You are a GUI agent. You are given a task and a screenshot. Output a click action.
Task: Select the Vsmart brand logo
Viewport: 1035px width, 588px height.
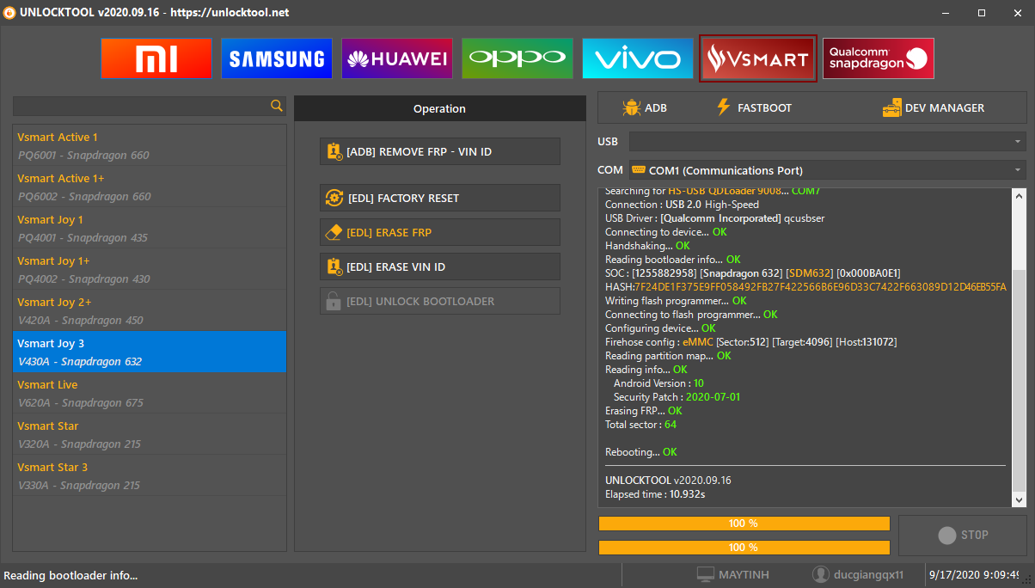pyautogui.click(x=757, y=58)
